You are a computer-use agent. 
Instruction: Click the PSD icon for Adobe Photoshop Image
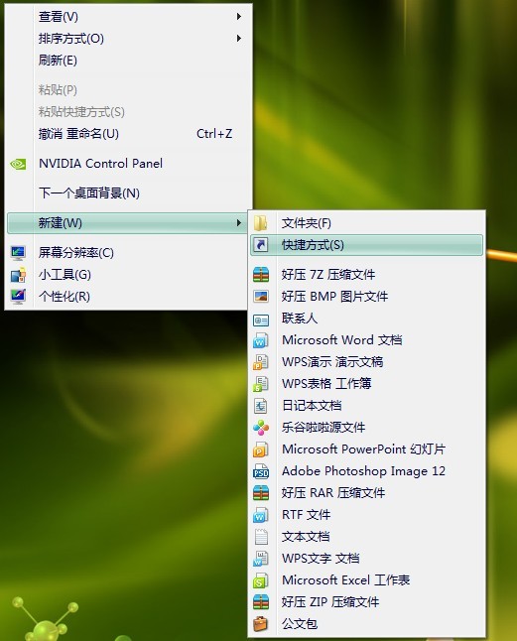point(261,471)
